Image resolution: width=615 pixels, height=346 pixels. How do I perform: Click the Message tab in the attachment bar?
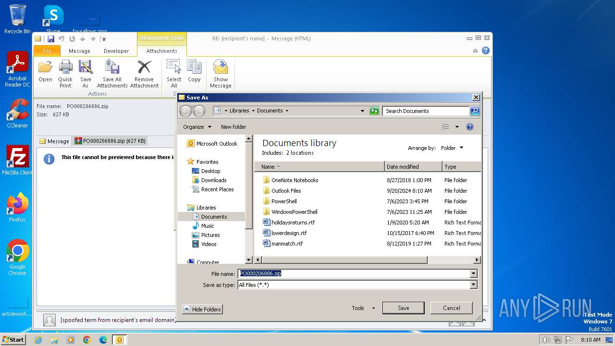coord(54,141)
